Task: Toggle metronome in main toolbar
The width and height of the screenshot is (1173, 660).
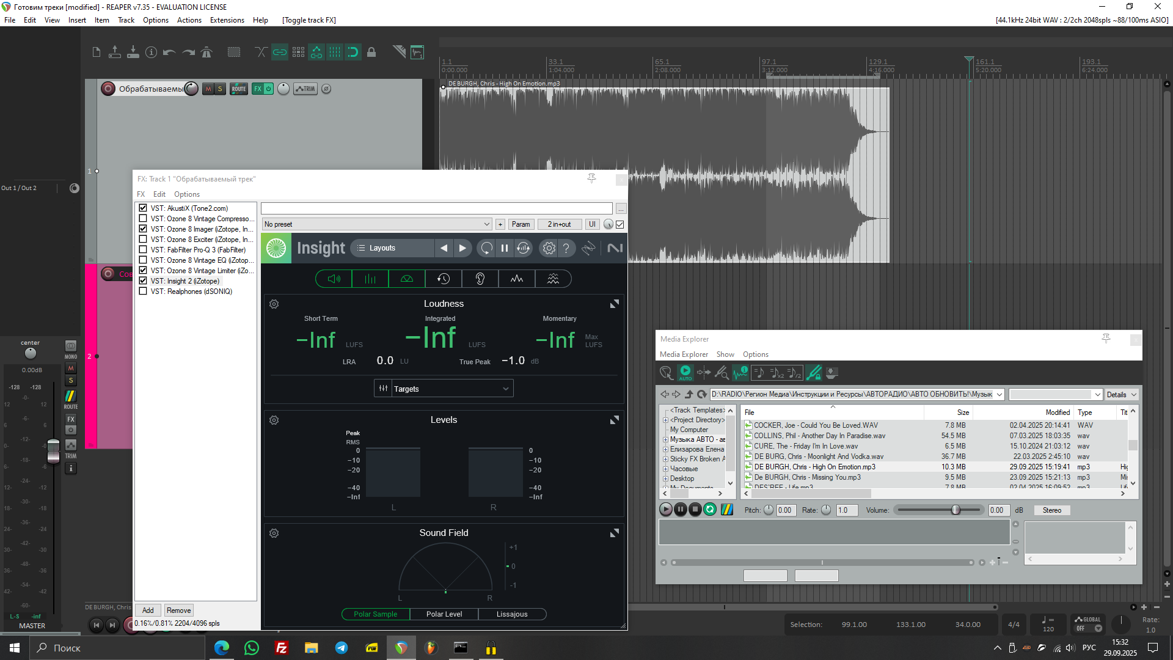Action: 206,53
